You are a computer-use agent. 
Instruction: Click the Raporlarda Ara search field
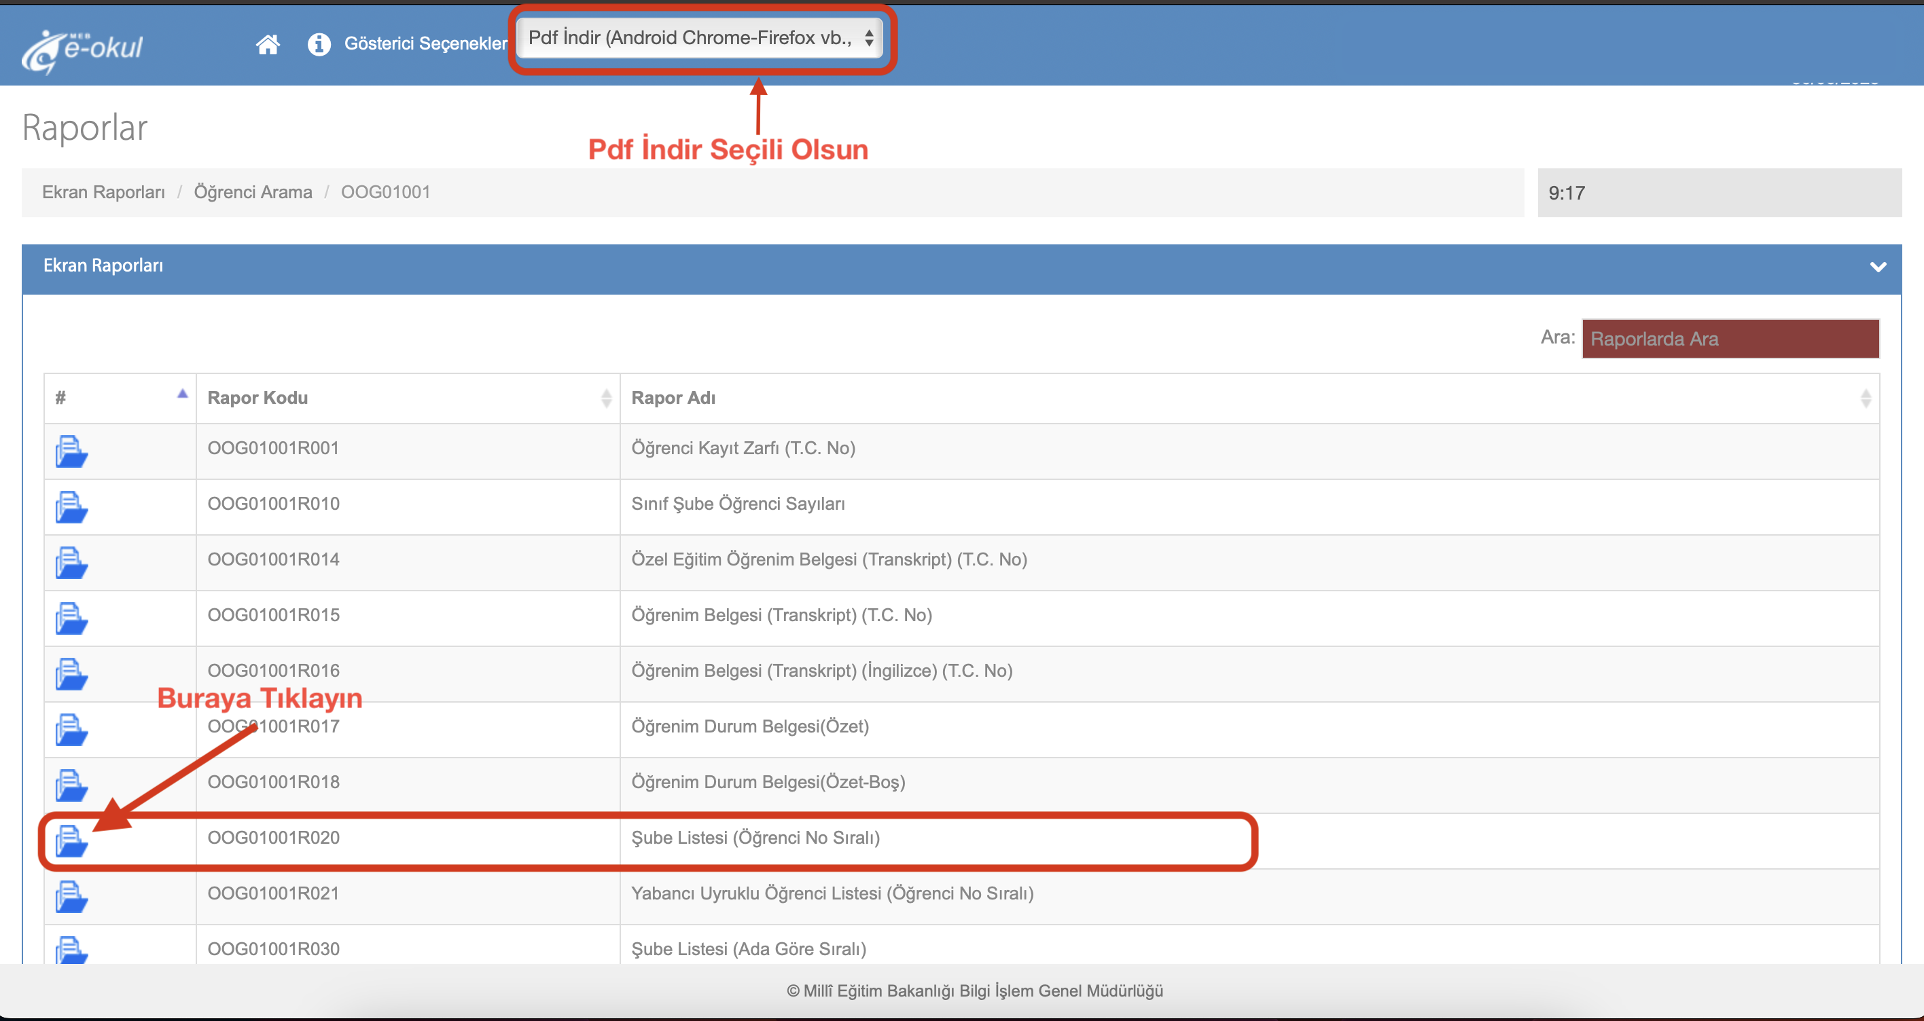point(1730,339)
